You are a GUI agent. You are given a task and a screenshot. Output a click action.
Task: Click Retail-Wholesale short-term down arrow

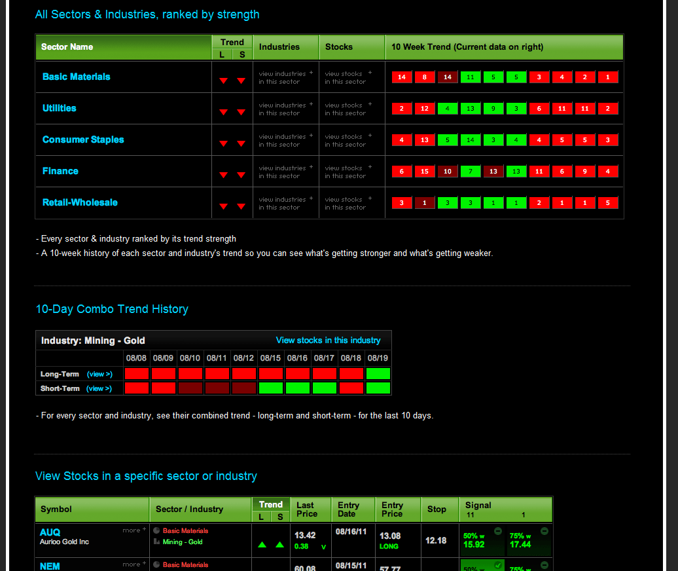tap(241, 207)
